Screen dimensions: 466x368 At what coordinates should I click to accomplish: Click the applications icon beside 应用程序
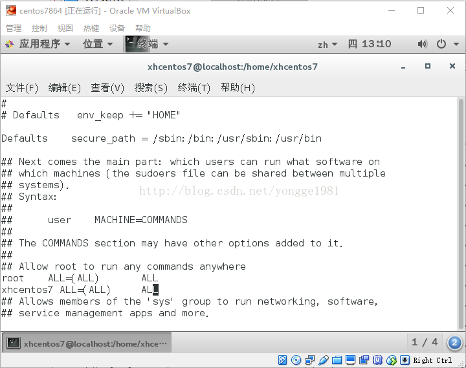[10, 45]
